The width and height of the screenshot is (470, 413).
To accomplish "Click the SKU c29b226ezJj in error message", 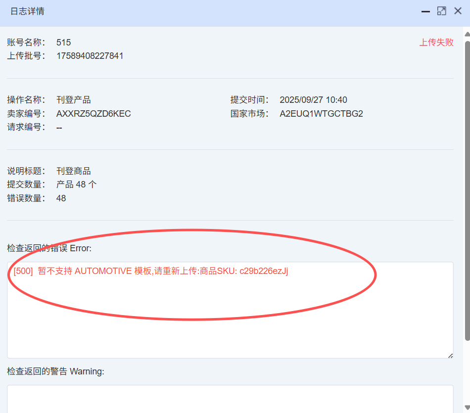I will pyautogui.click(x=264, y=271).
